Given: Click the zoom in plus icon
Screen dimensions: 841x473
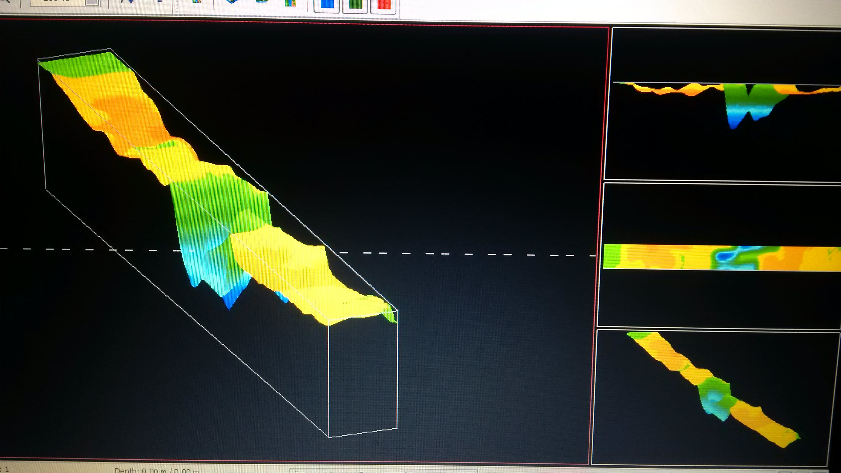Looking at the screenshot, I should click(x=130, y=1).
